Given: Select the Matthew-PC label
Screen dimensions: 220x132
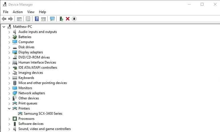Looking at the screenshot, I should (x=22, y=27).
